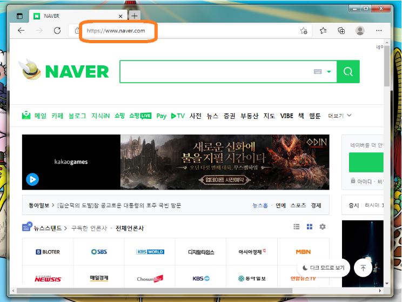
Task: Open the user profile avatar
Action: 360,30
